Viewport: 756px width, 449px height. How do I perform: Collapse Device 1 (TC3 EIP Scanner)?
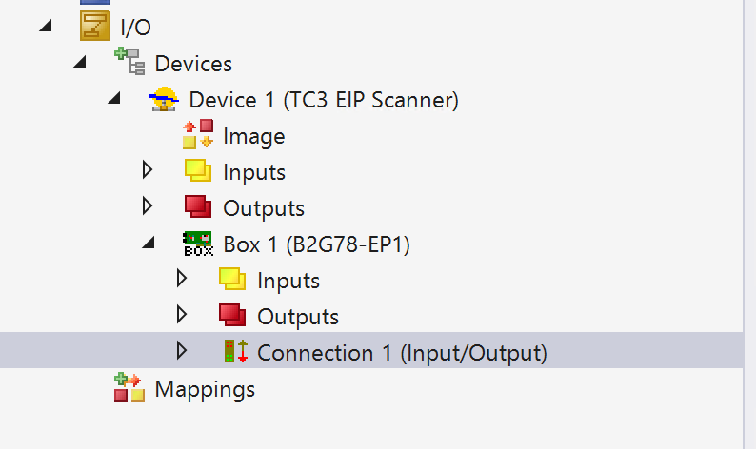(114, 100)
